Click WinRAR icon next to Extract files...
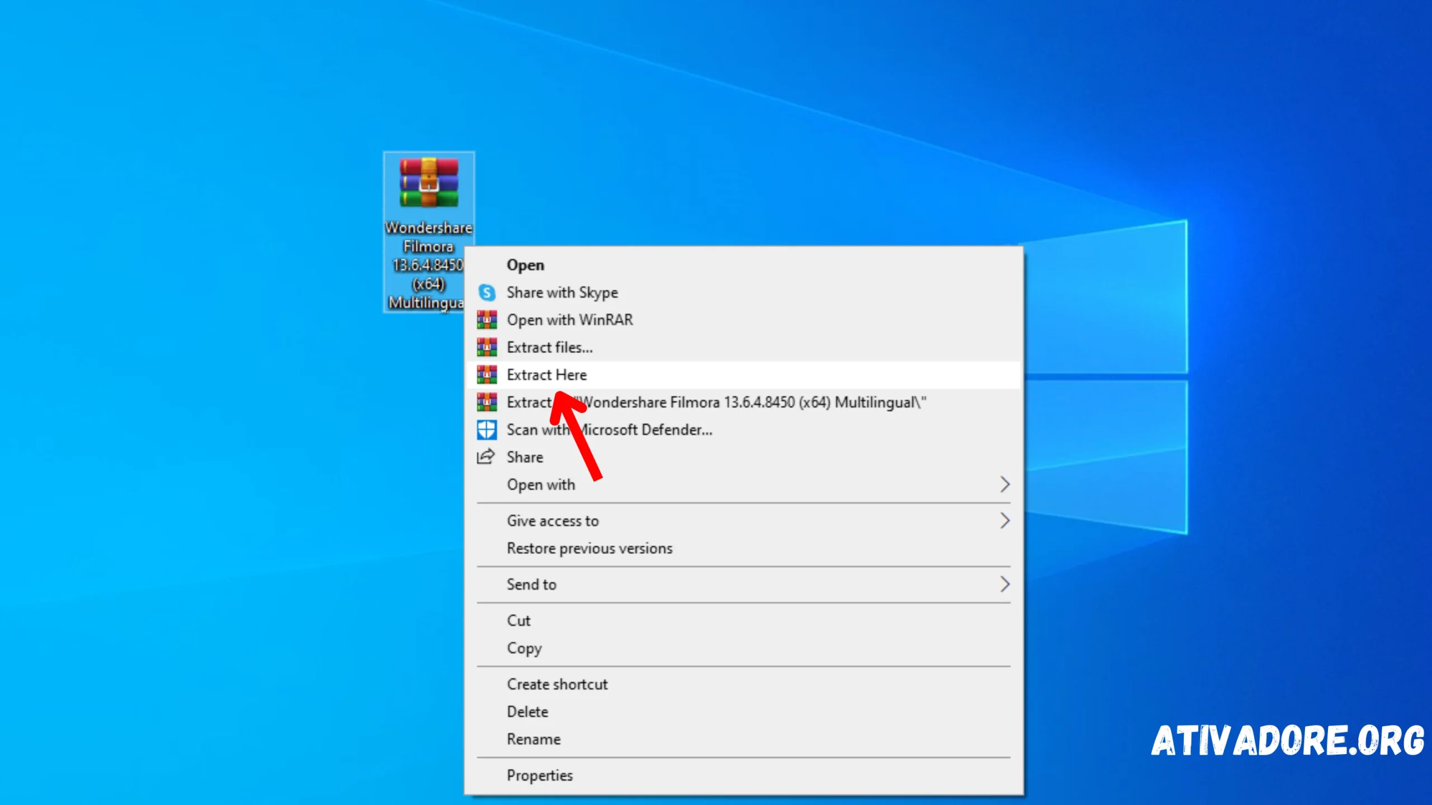Screen dimensions: 1432x805 pyautogui.click(x=487, y=347)
